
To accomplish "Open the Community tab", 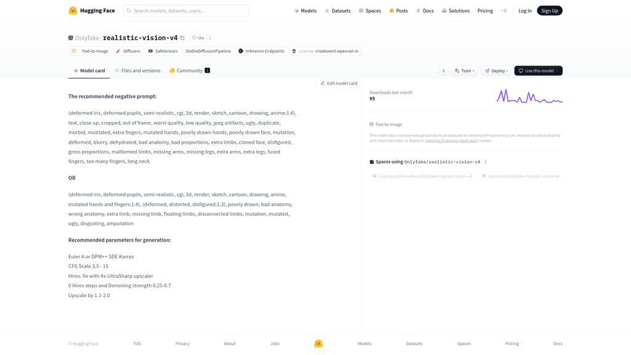I will [x=189, y=71].
